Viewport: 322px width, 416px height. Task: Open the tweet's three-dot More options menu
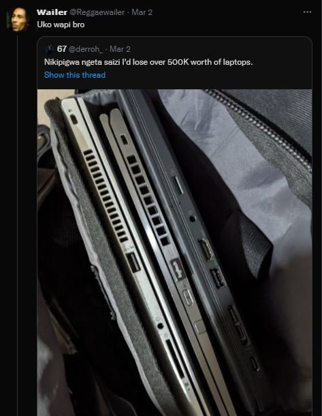(307, 12)
